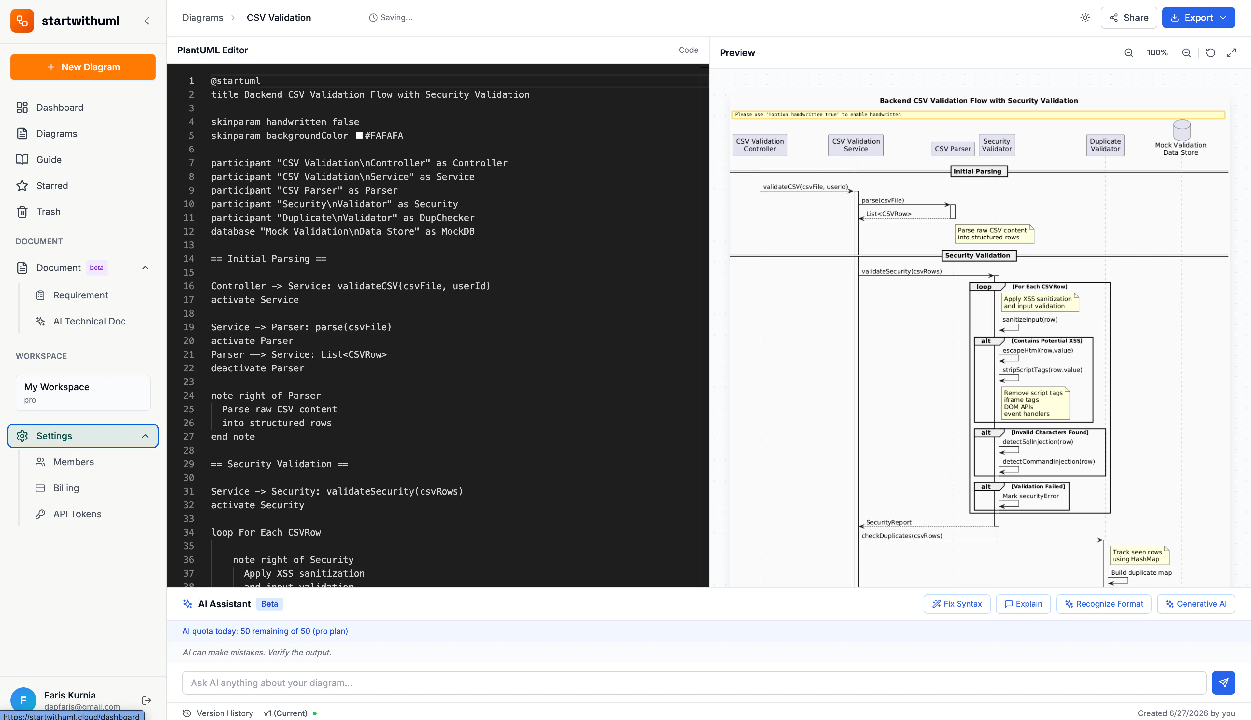Screen dimensions: 1251x720
Task: Click the Security Validator participant in preview
Action: coord(996,145)
